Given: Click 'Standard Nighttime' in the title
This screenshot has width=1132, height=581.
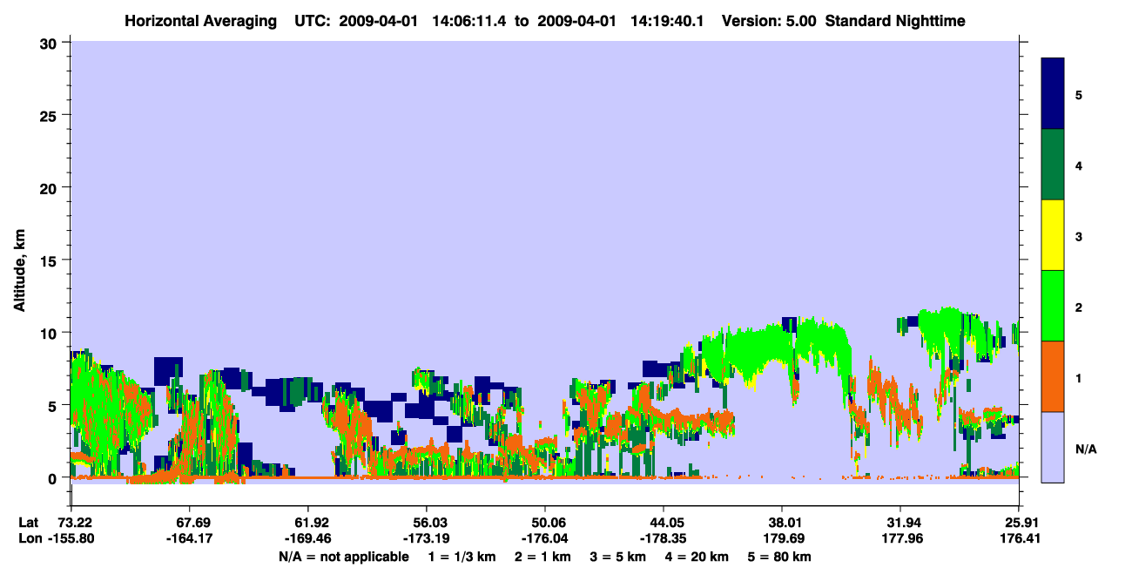Looking at the screenshot, I should coord(894,20).
